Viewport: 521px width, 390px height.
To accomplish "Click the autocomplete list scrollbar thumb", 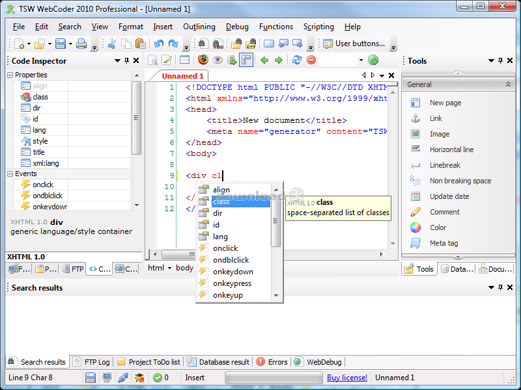I will pos(275,221).
